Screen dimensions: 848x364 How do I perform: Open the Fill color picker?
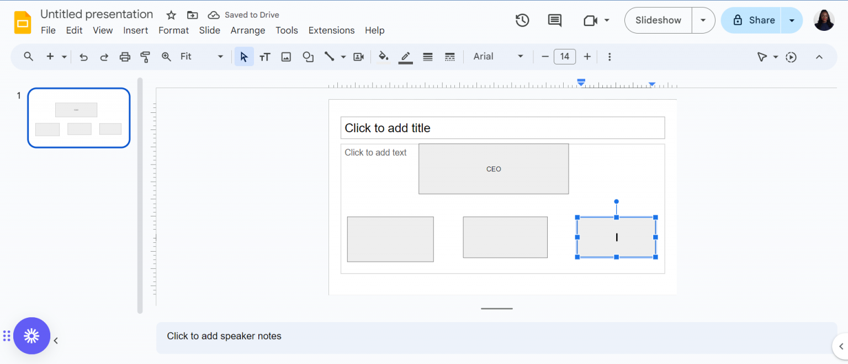[x=383, y=56]
